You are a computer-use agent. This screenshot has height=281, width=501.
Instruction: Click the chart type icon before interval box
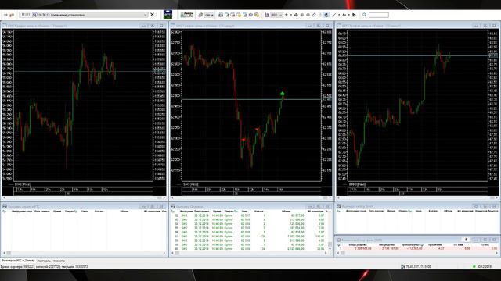[x=267, y=15]
